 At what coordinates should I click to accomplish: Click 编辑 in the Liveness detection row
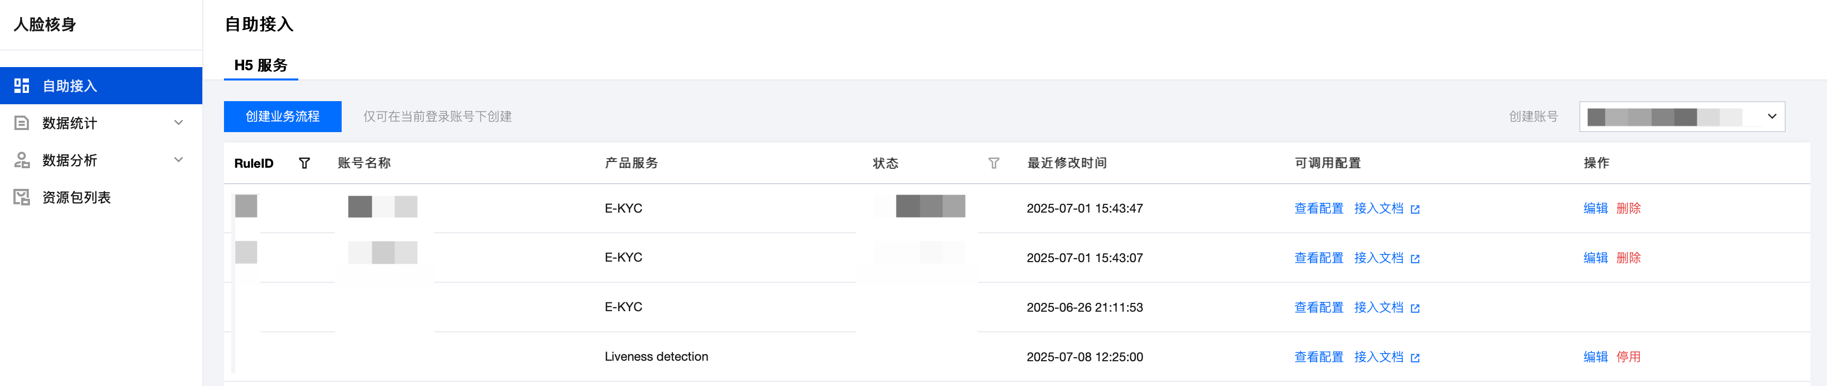(x=1595, y=357)
